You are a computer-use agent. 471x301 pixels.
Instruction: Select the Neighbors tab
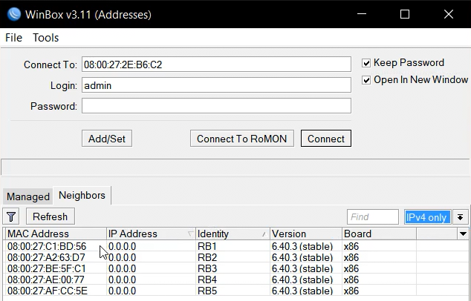[82, 196]
